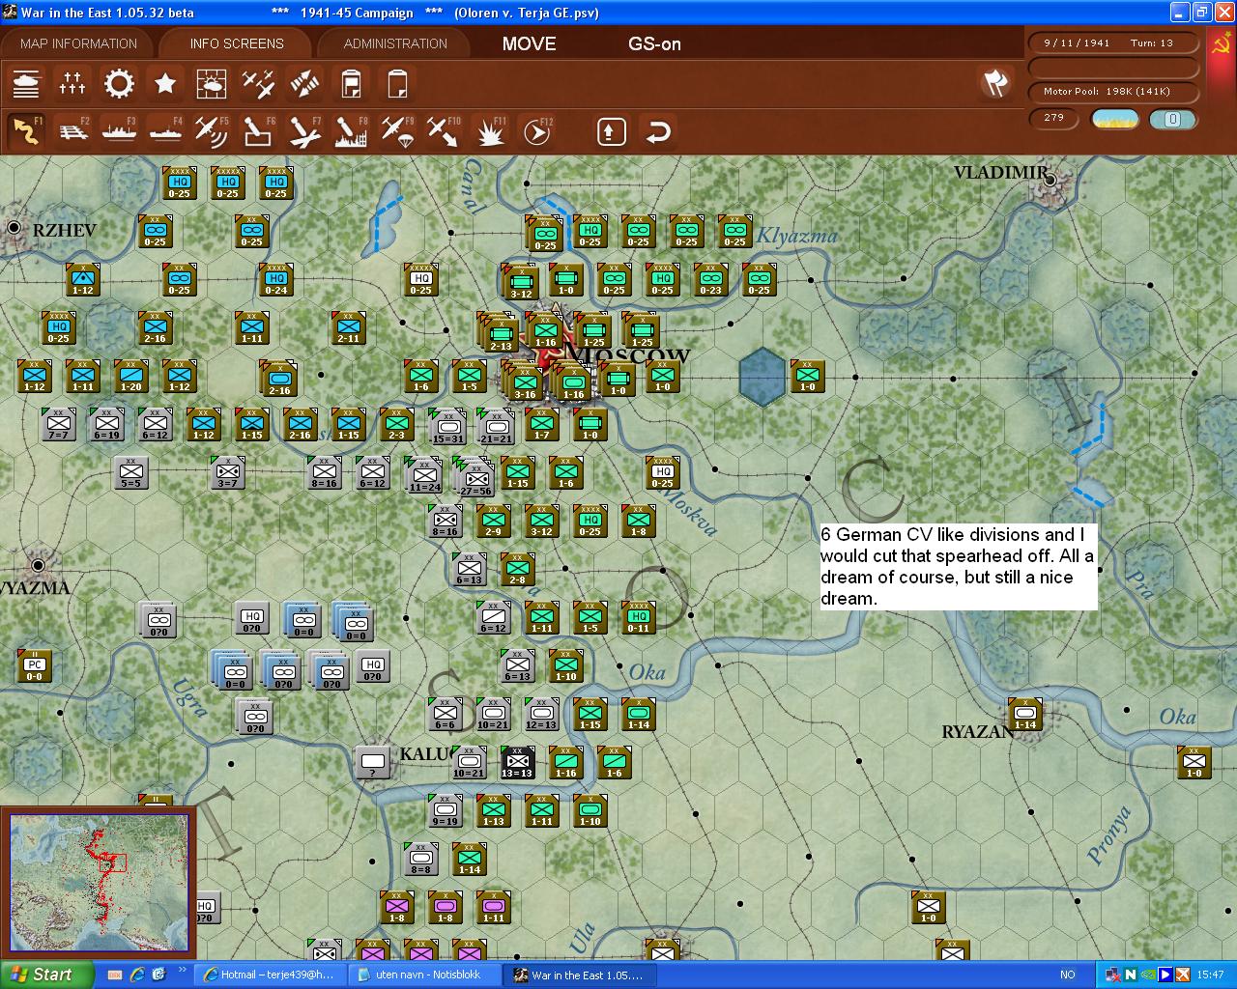Click the blue fortified hex east of Moscow
Screen dimensions: 1237x989
tap(763, 376)
